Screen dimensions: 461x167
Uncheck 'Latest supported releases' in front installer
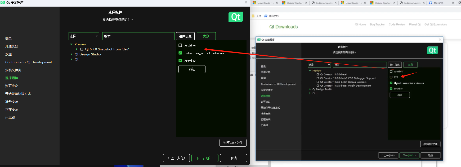click(x=180, y=53)
